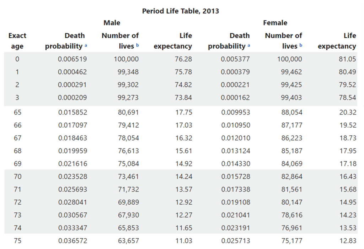Click male life expectancy 12.92 cell
364x249 pixels.
click(184, 202)
